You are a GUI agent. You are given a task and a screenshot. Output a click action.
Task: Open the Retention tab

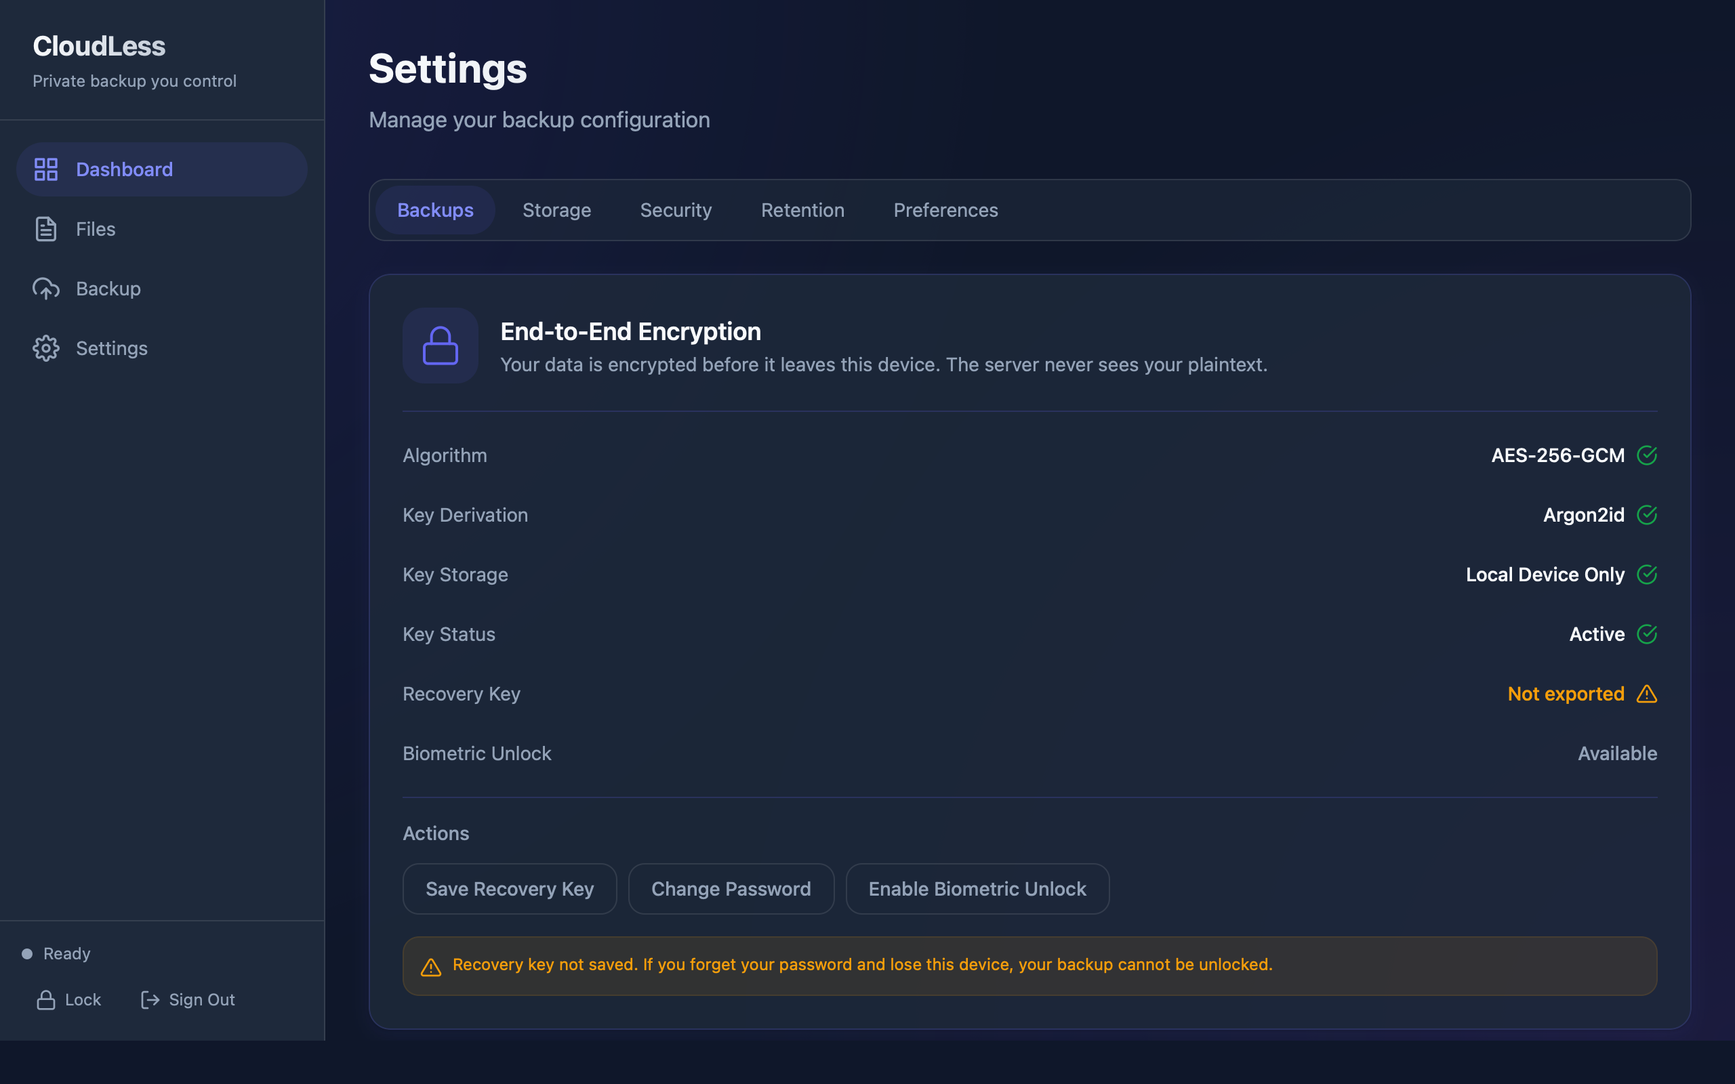point(802,210)
